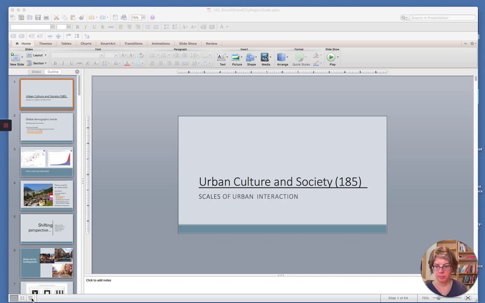Open the font color dropdown arrow
The height and width of the screenshot is (303, 485).
tap(133, 63)
